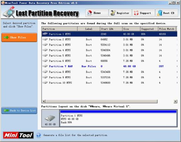Click drive icon of Partition 8 NTFS
Image resolution: width=181 pixels, height=142 pixels.
[x=45, y=72]
